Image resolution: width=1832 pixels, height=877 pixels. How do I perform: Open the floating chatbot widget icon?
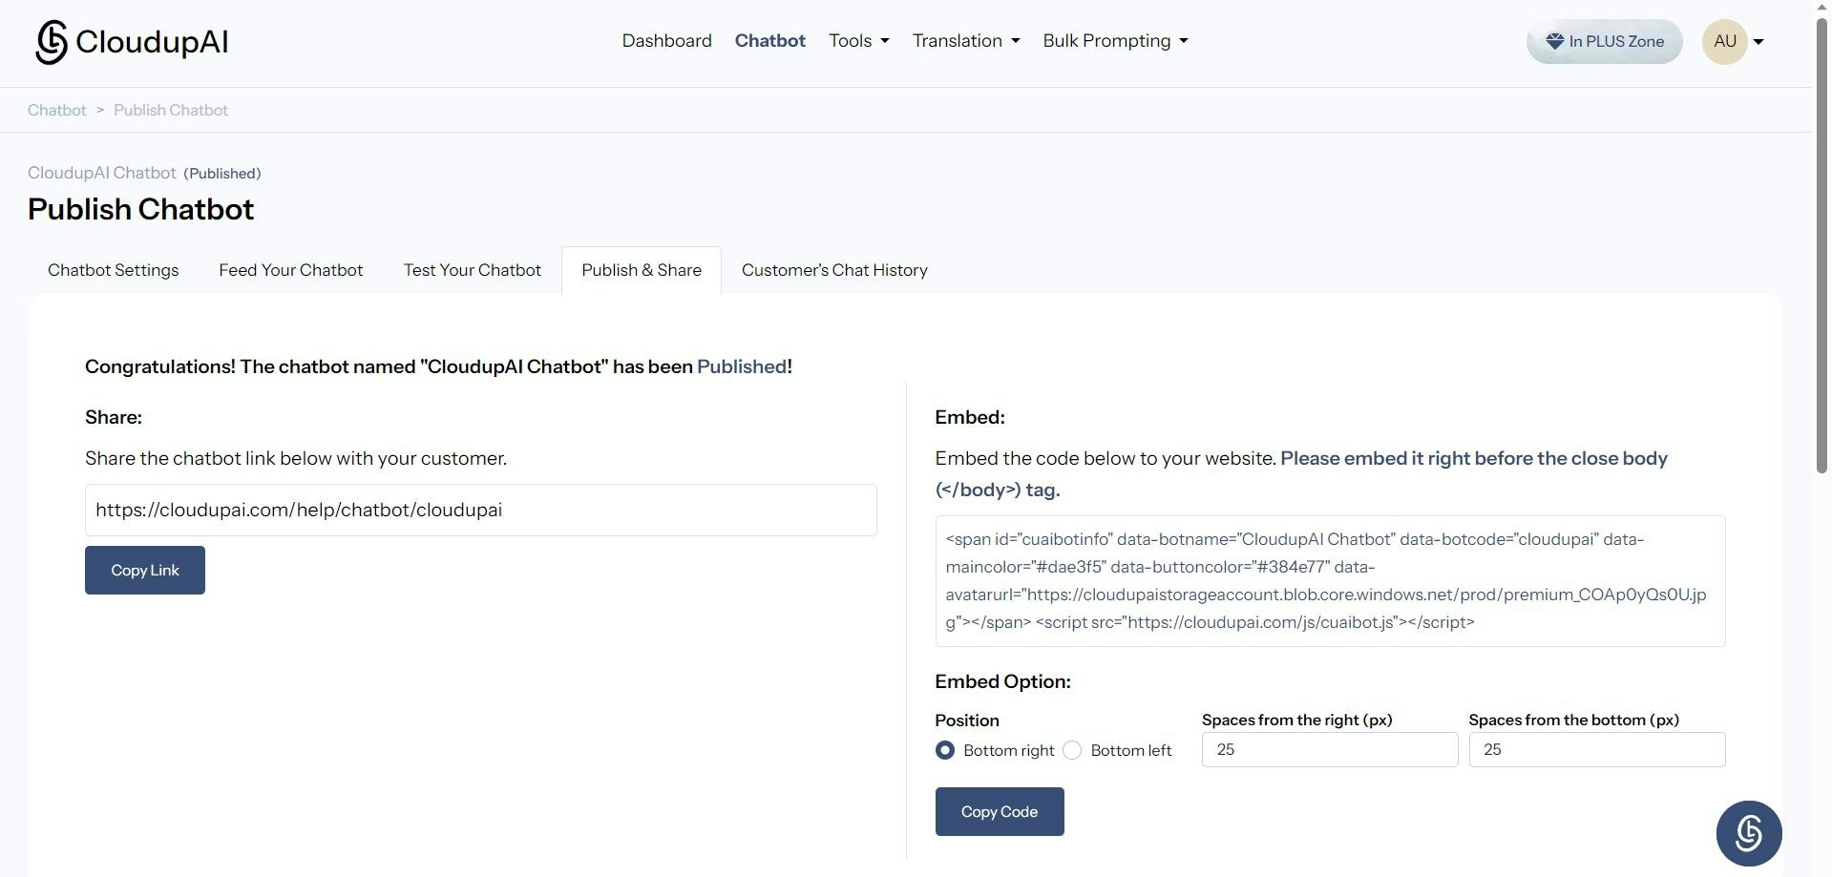click(1748, 833)
